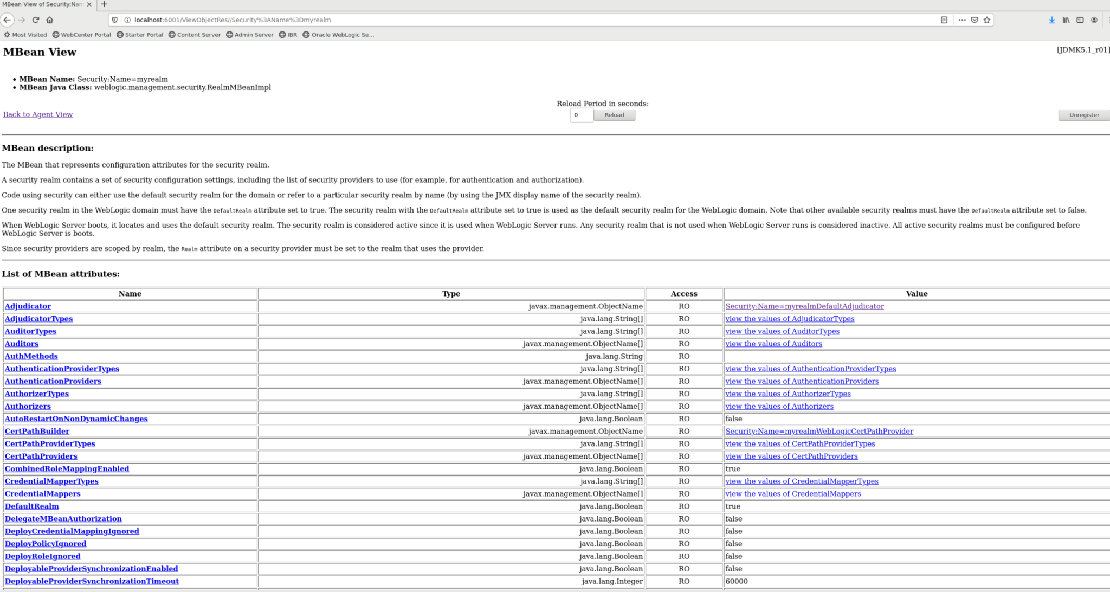Open the AuditorTypes attribute link
This screenshot has height=592, width=1110.
(x=30, y=331)
